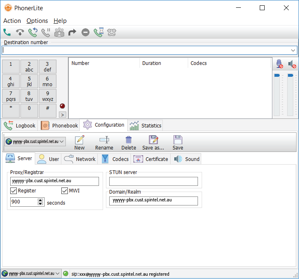The width and height of the screenshot is (299, 279).
Task: Increase the register seconds value
Action: 40,200
